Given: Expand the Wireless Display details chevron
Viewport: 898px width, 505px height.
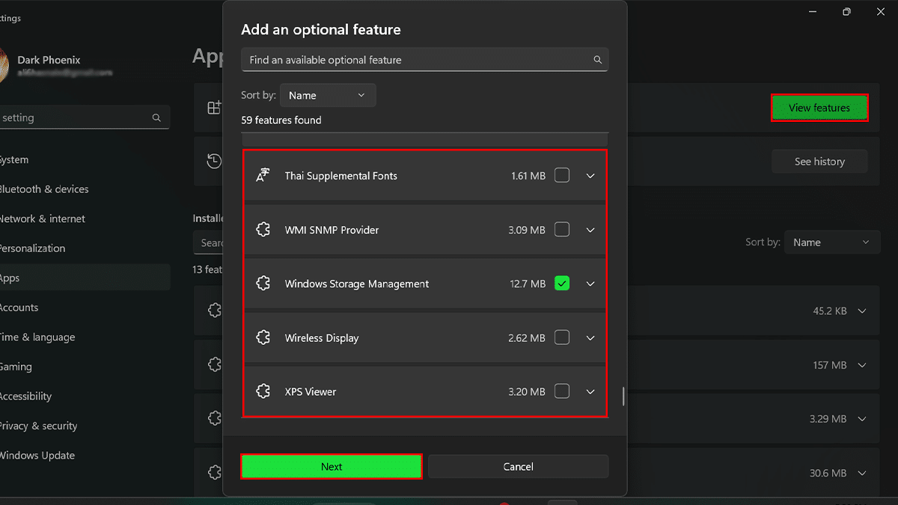Looking at the screenshot, I should point(590,338).
